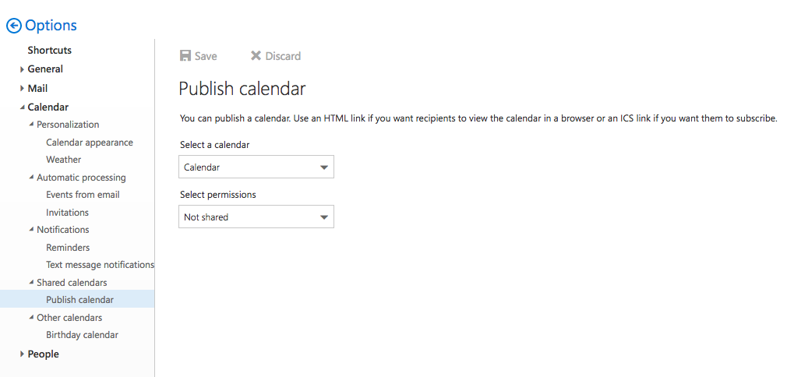Open the Reminders settings page
Viewport: 787px width, 377px height.
[x=68, y=248]
